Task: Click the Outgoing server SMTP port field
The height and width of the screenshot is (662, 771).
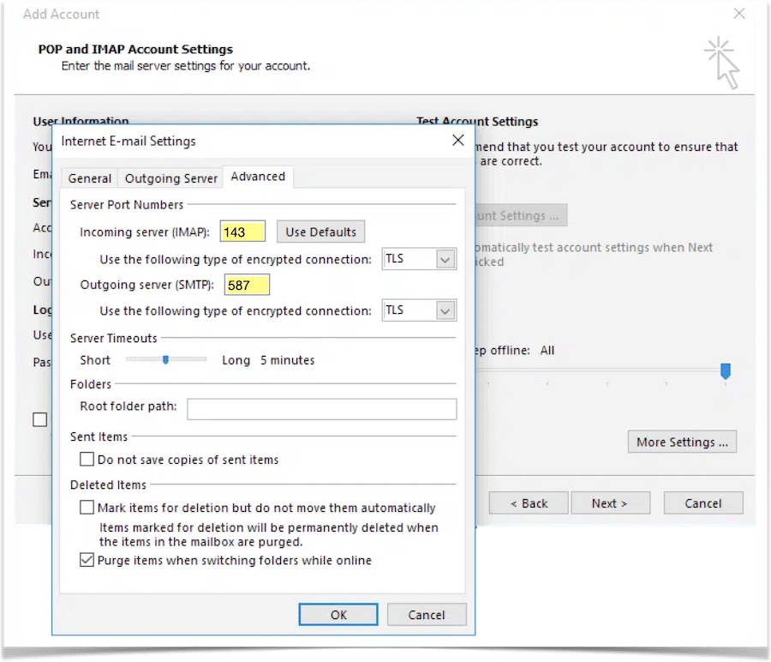Action: [x=247, y=286]
